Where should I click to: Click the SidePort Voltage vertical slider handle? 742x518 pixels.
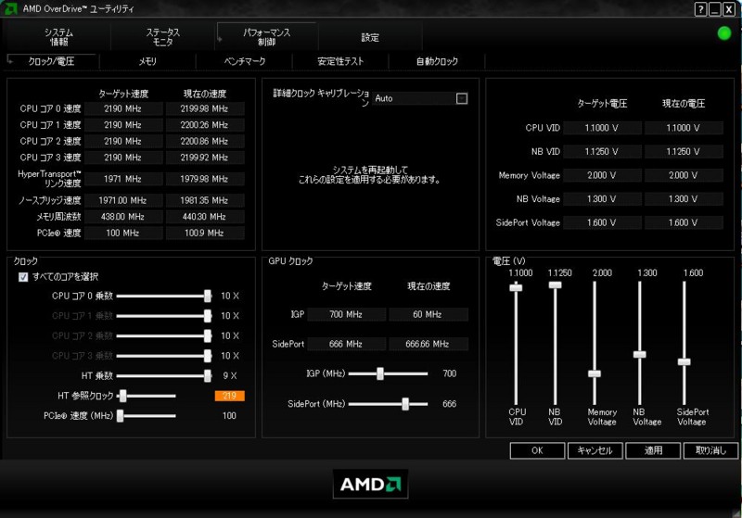coord(684,362)
